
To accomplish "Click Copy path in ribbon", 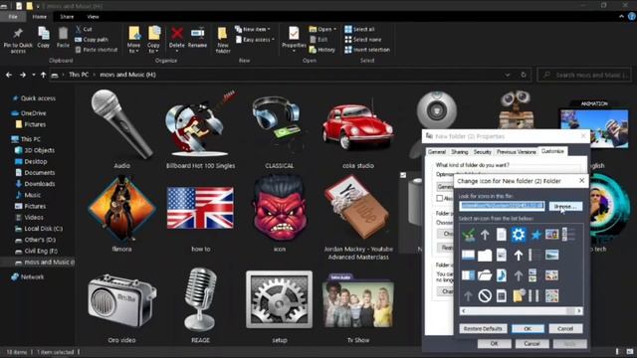I will pyautogui.click(x=92, y=40).
